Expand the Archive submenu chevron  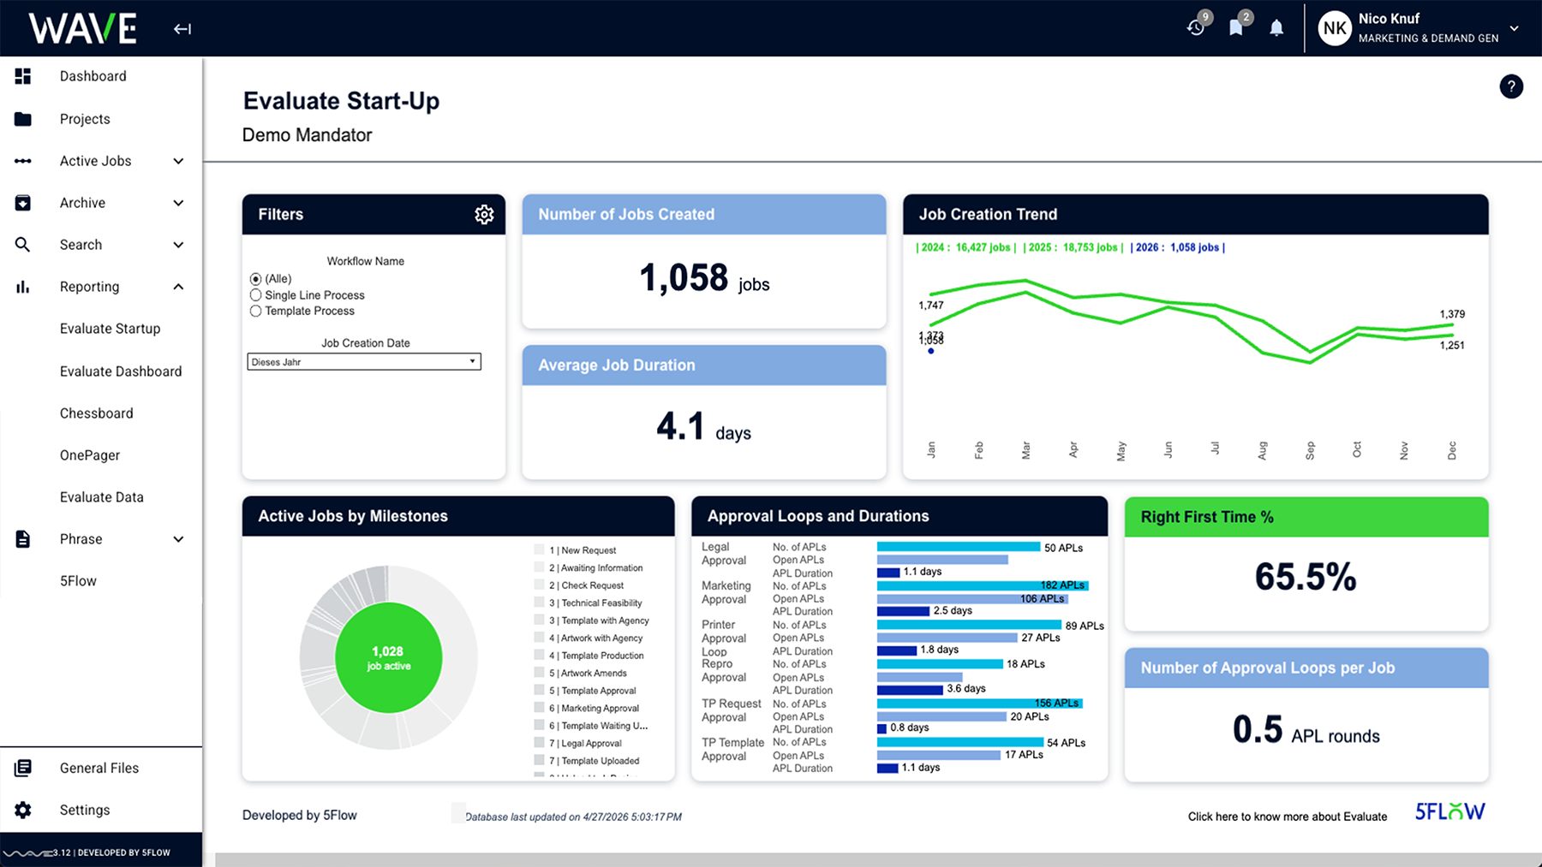pyautogui.click(x=178, y=203)
